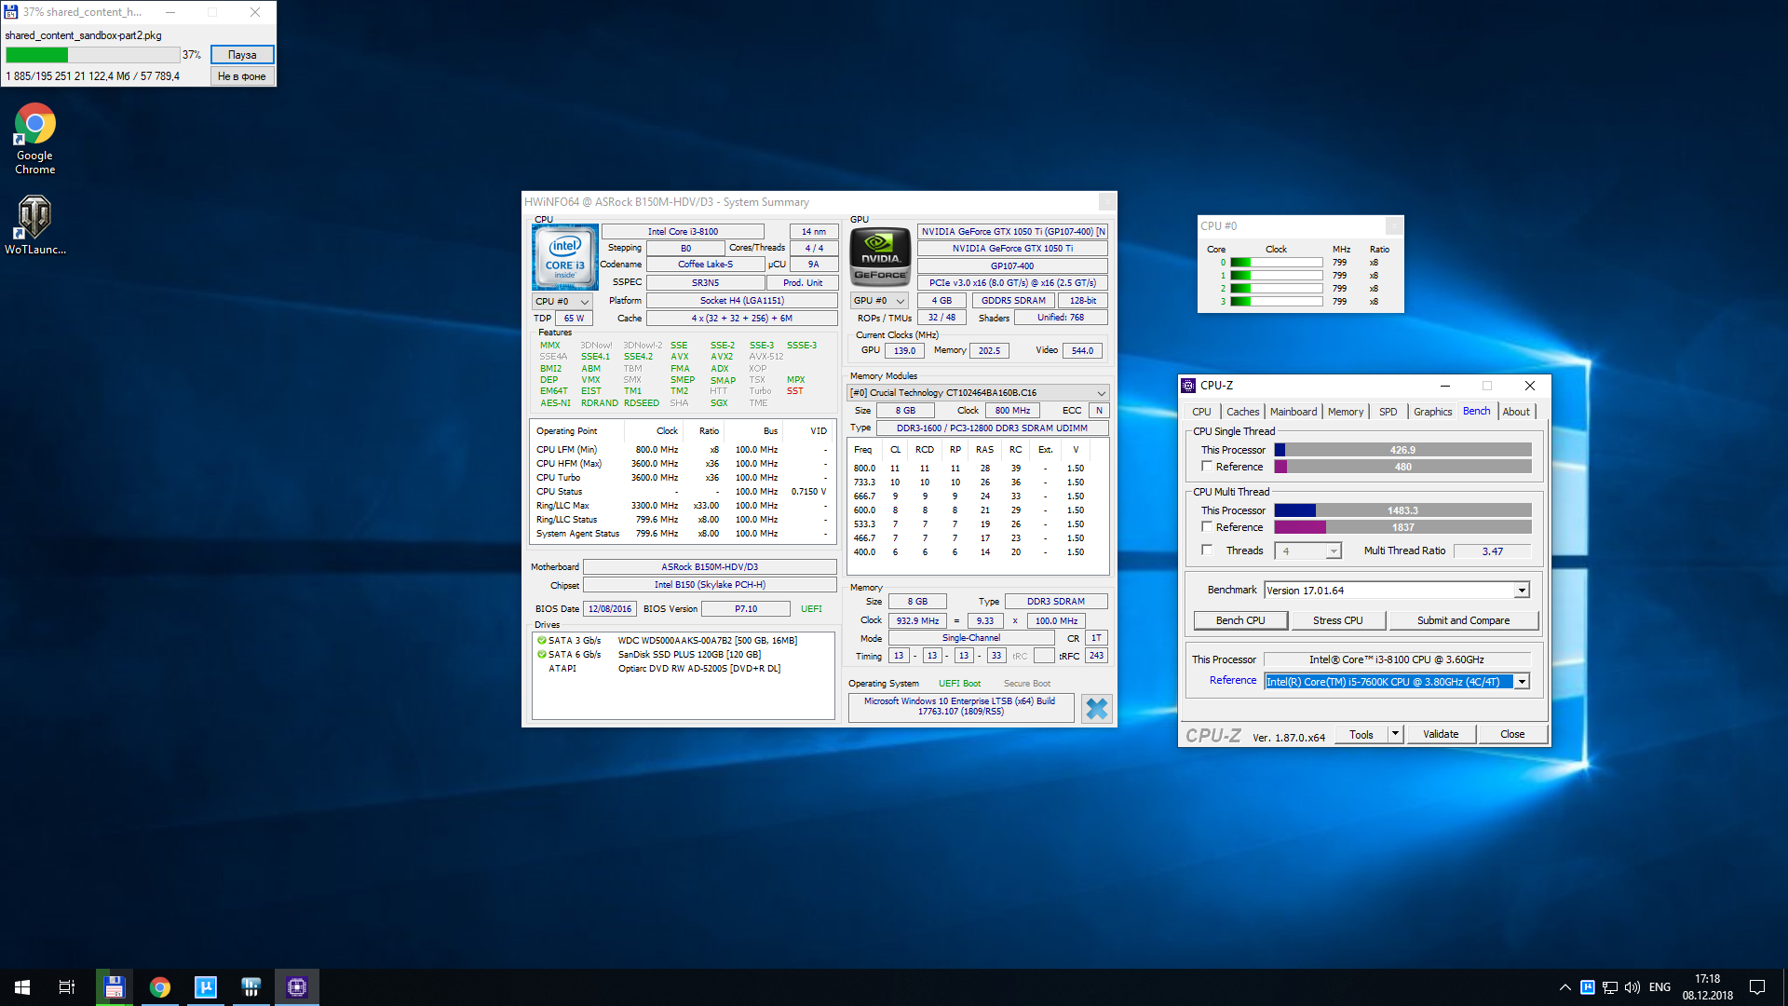This screenshot has height=1006, width=1788.
Task: Open the reference processor dropdown
Action: (x=1521, y=682)
